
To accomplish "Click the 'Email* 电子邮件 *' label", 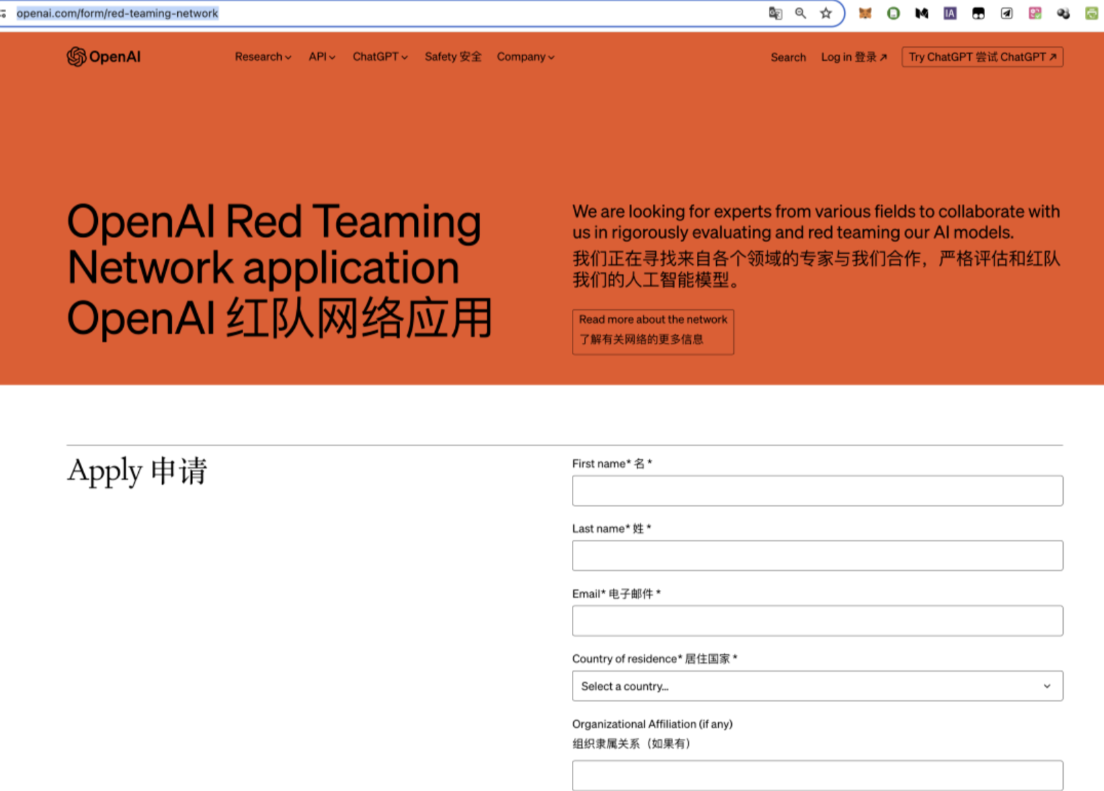I will 616,593.
